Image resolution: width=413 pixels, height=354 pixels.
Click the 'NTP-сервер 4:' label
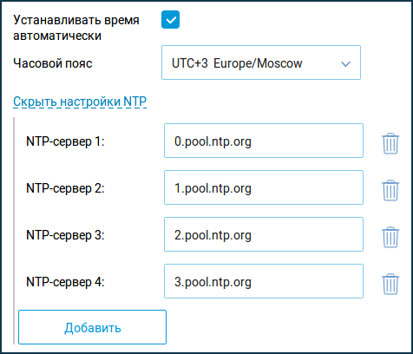[65, 282]
